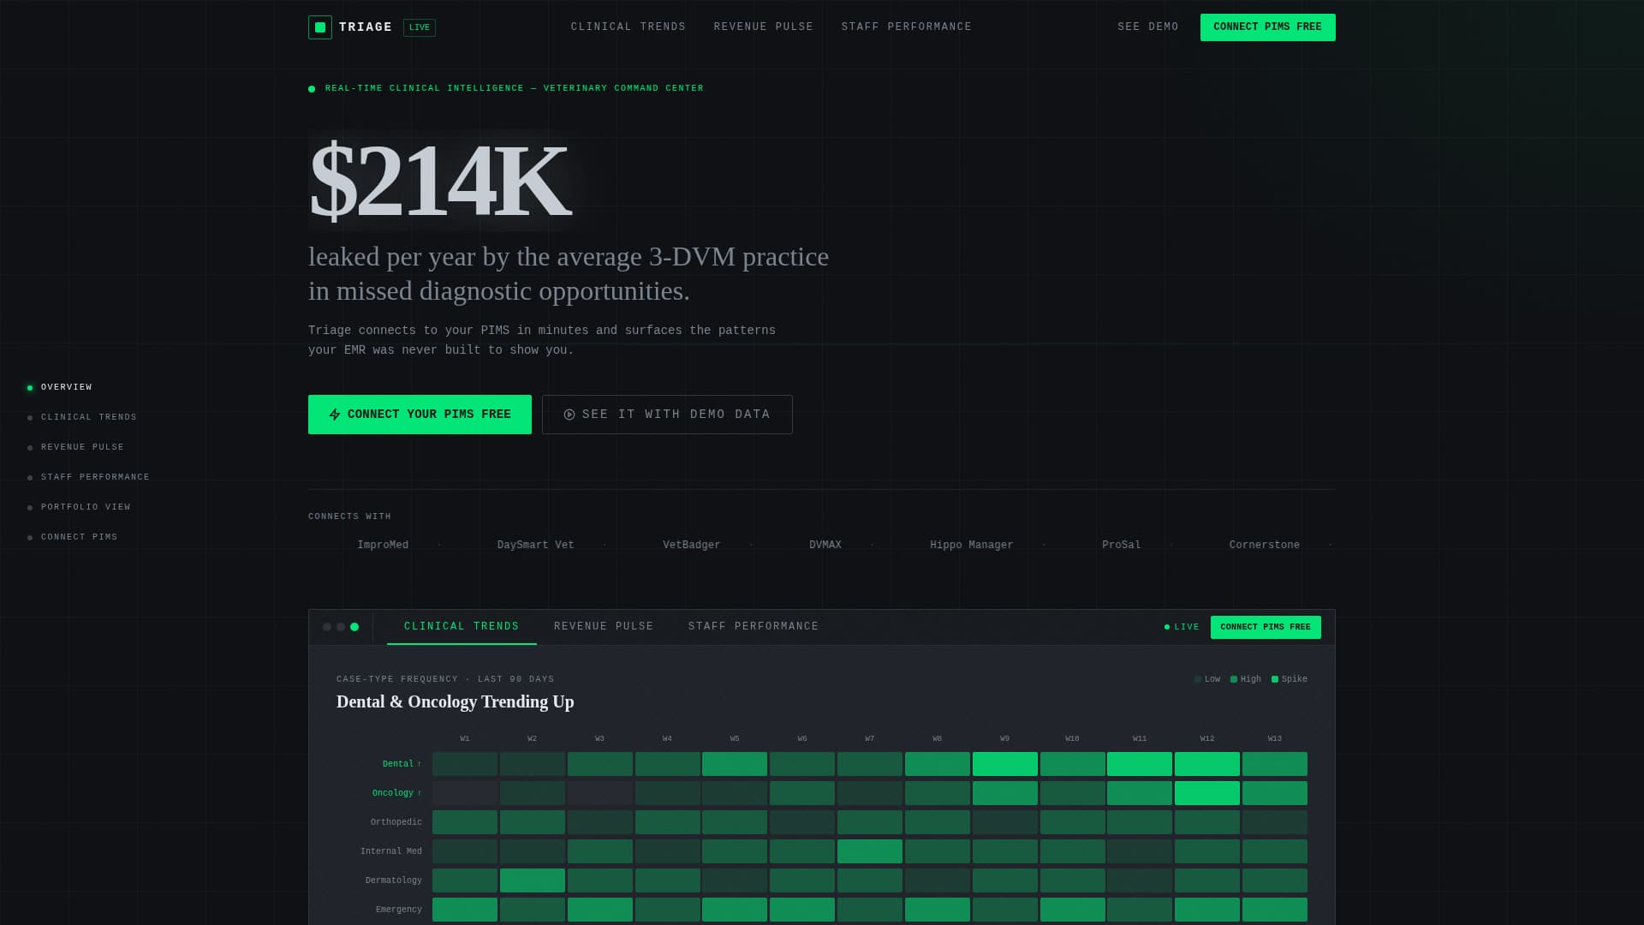Click the High legend swatch
Image resolution: width=1644 pixels, height=925 pixels.
pos(1234,679)
